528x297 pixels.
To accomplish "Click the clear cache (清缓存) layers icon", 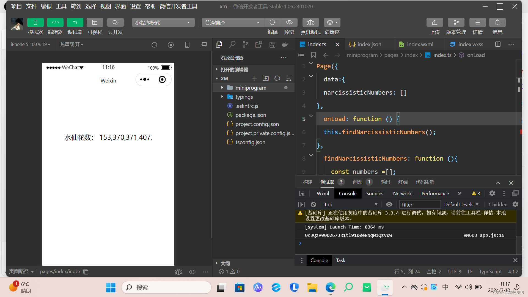I will click(x=330, y=23).
